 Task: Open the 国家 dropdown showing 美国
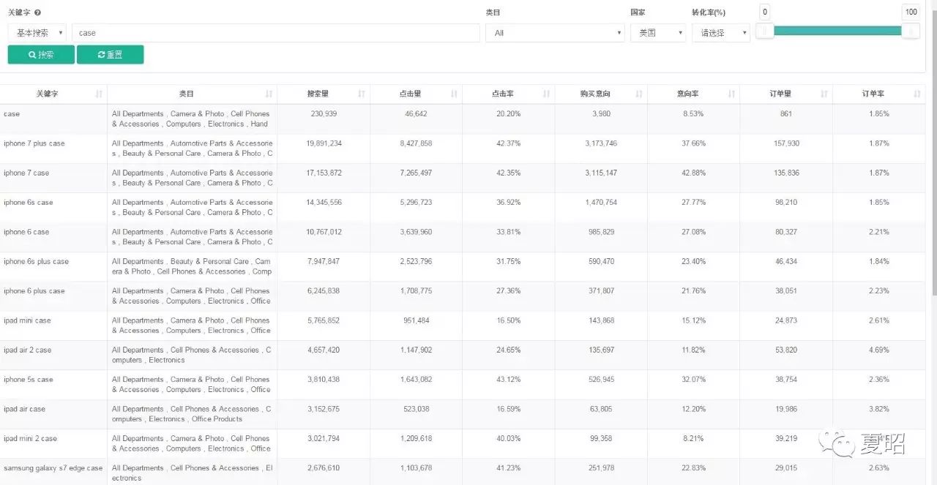(658, 33)
